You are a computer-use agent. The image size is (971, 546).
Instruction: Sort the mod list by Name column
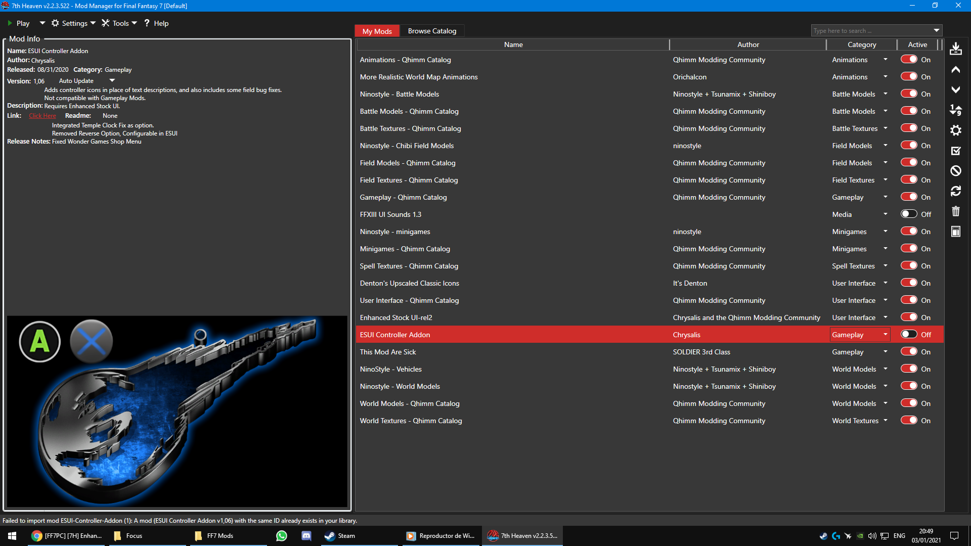coord(513,44)
